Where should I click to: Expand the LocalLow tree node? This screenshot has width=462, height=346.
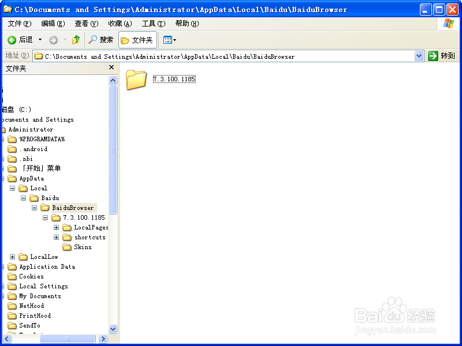[12, 257]
